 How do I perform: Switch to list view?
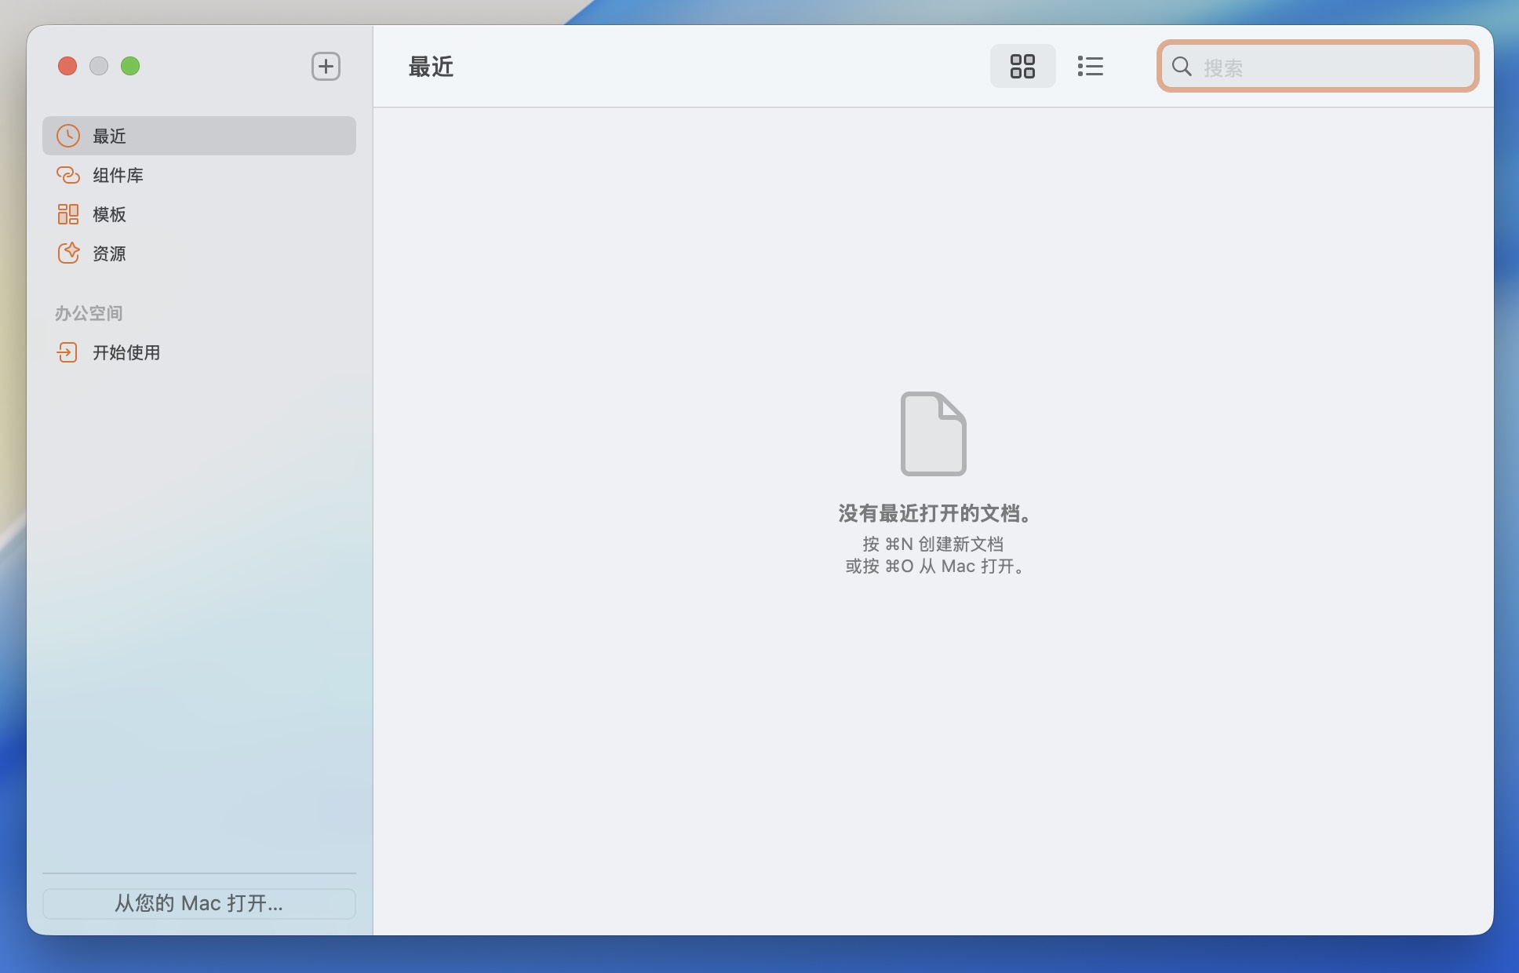tap(1090, 66)
